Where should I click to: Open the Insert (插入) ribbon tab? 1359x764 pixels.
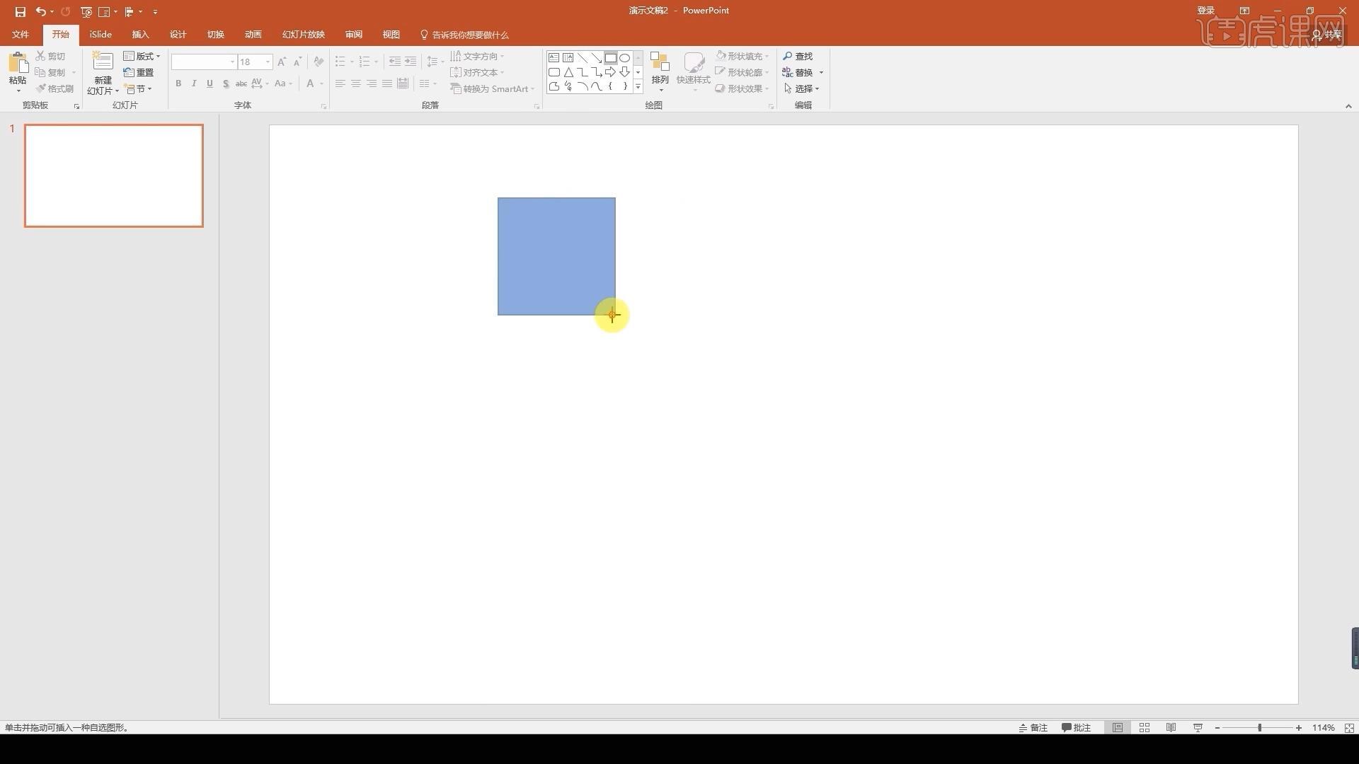[x=140, y=35]
